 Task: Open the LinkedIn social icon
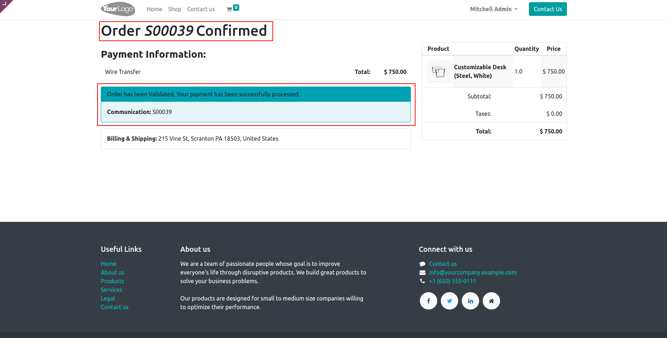(x=470, y=301)
